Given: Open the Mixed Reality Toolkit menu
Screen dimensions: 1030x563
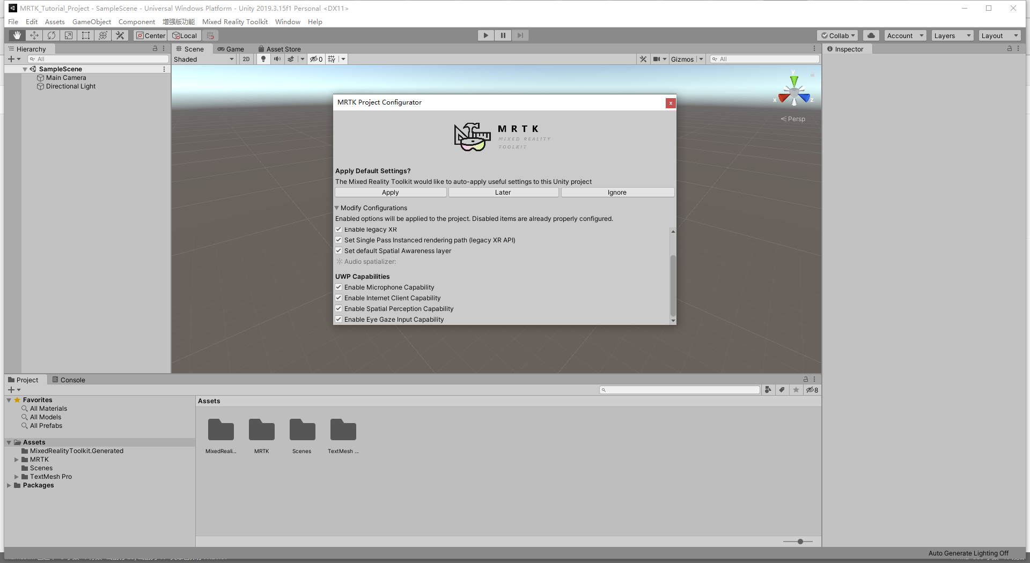Looking at the screenshot, I should coord(235,21).
